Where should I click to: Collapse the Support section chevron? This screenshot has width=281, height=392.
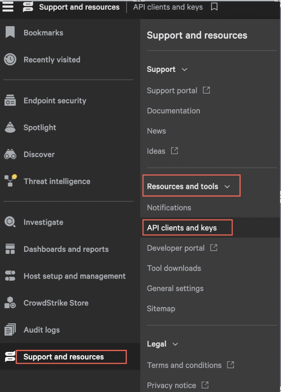click(x=184, y=69)
